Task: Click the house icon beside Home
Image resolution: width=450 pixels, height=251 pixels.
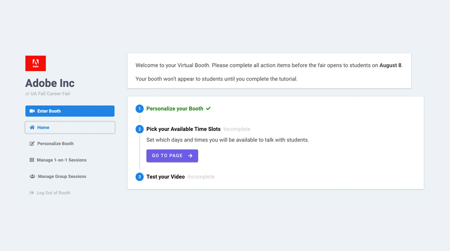Action: point(32,127)
